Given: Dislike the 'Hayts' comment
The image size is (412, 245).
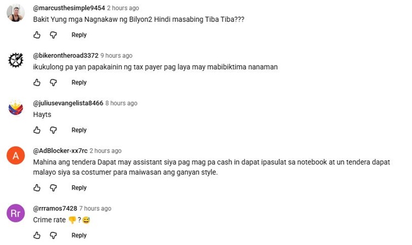Looking at the screenshot, I should coord(53,130).
